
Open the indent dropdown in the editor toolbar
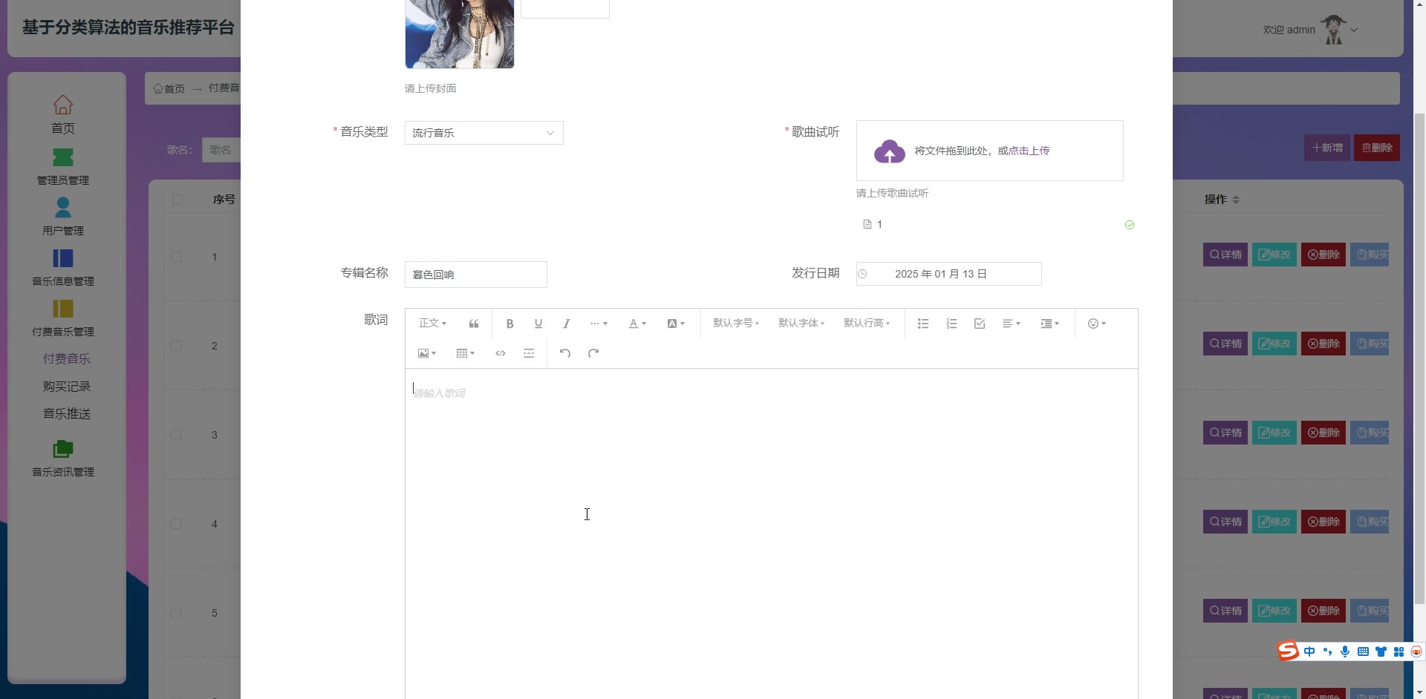(x=1049, y=324)
